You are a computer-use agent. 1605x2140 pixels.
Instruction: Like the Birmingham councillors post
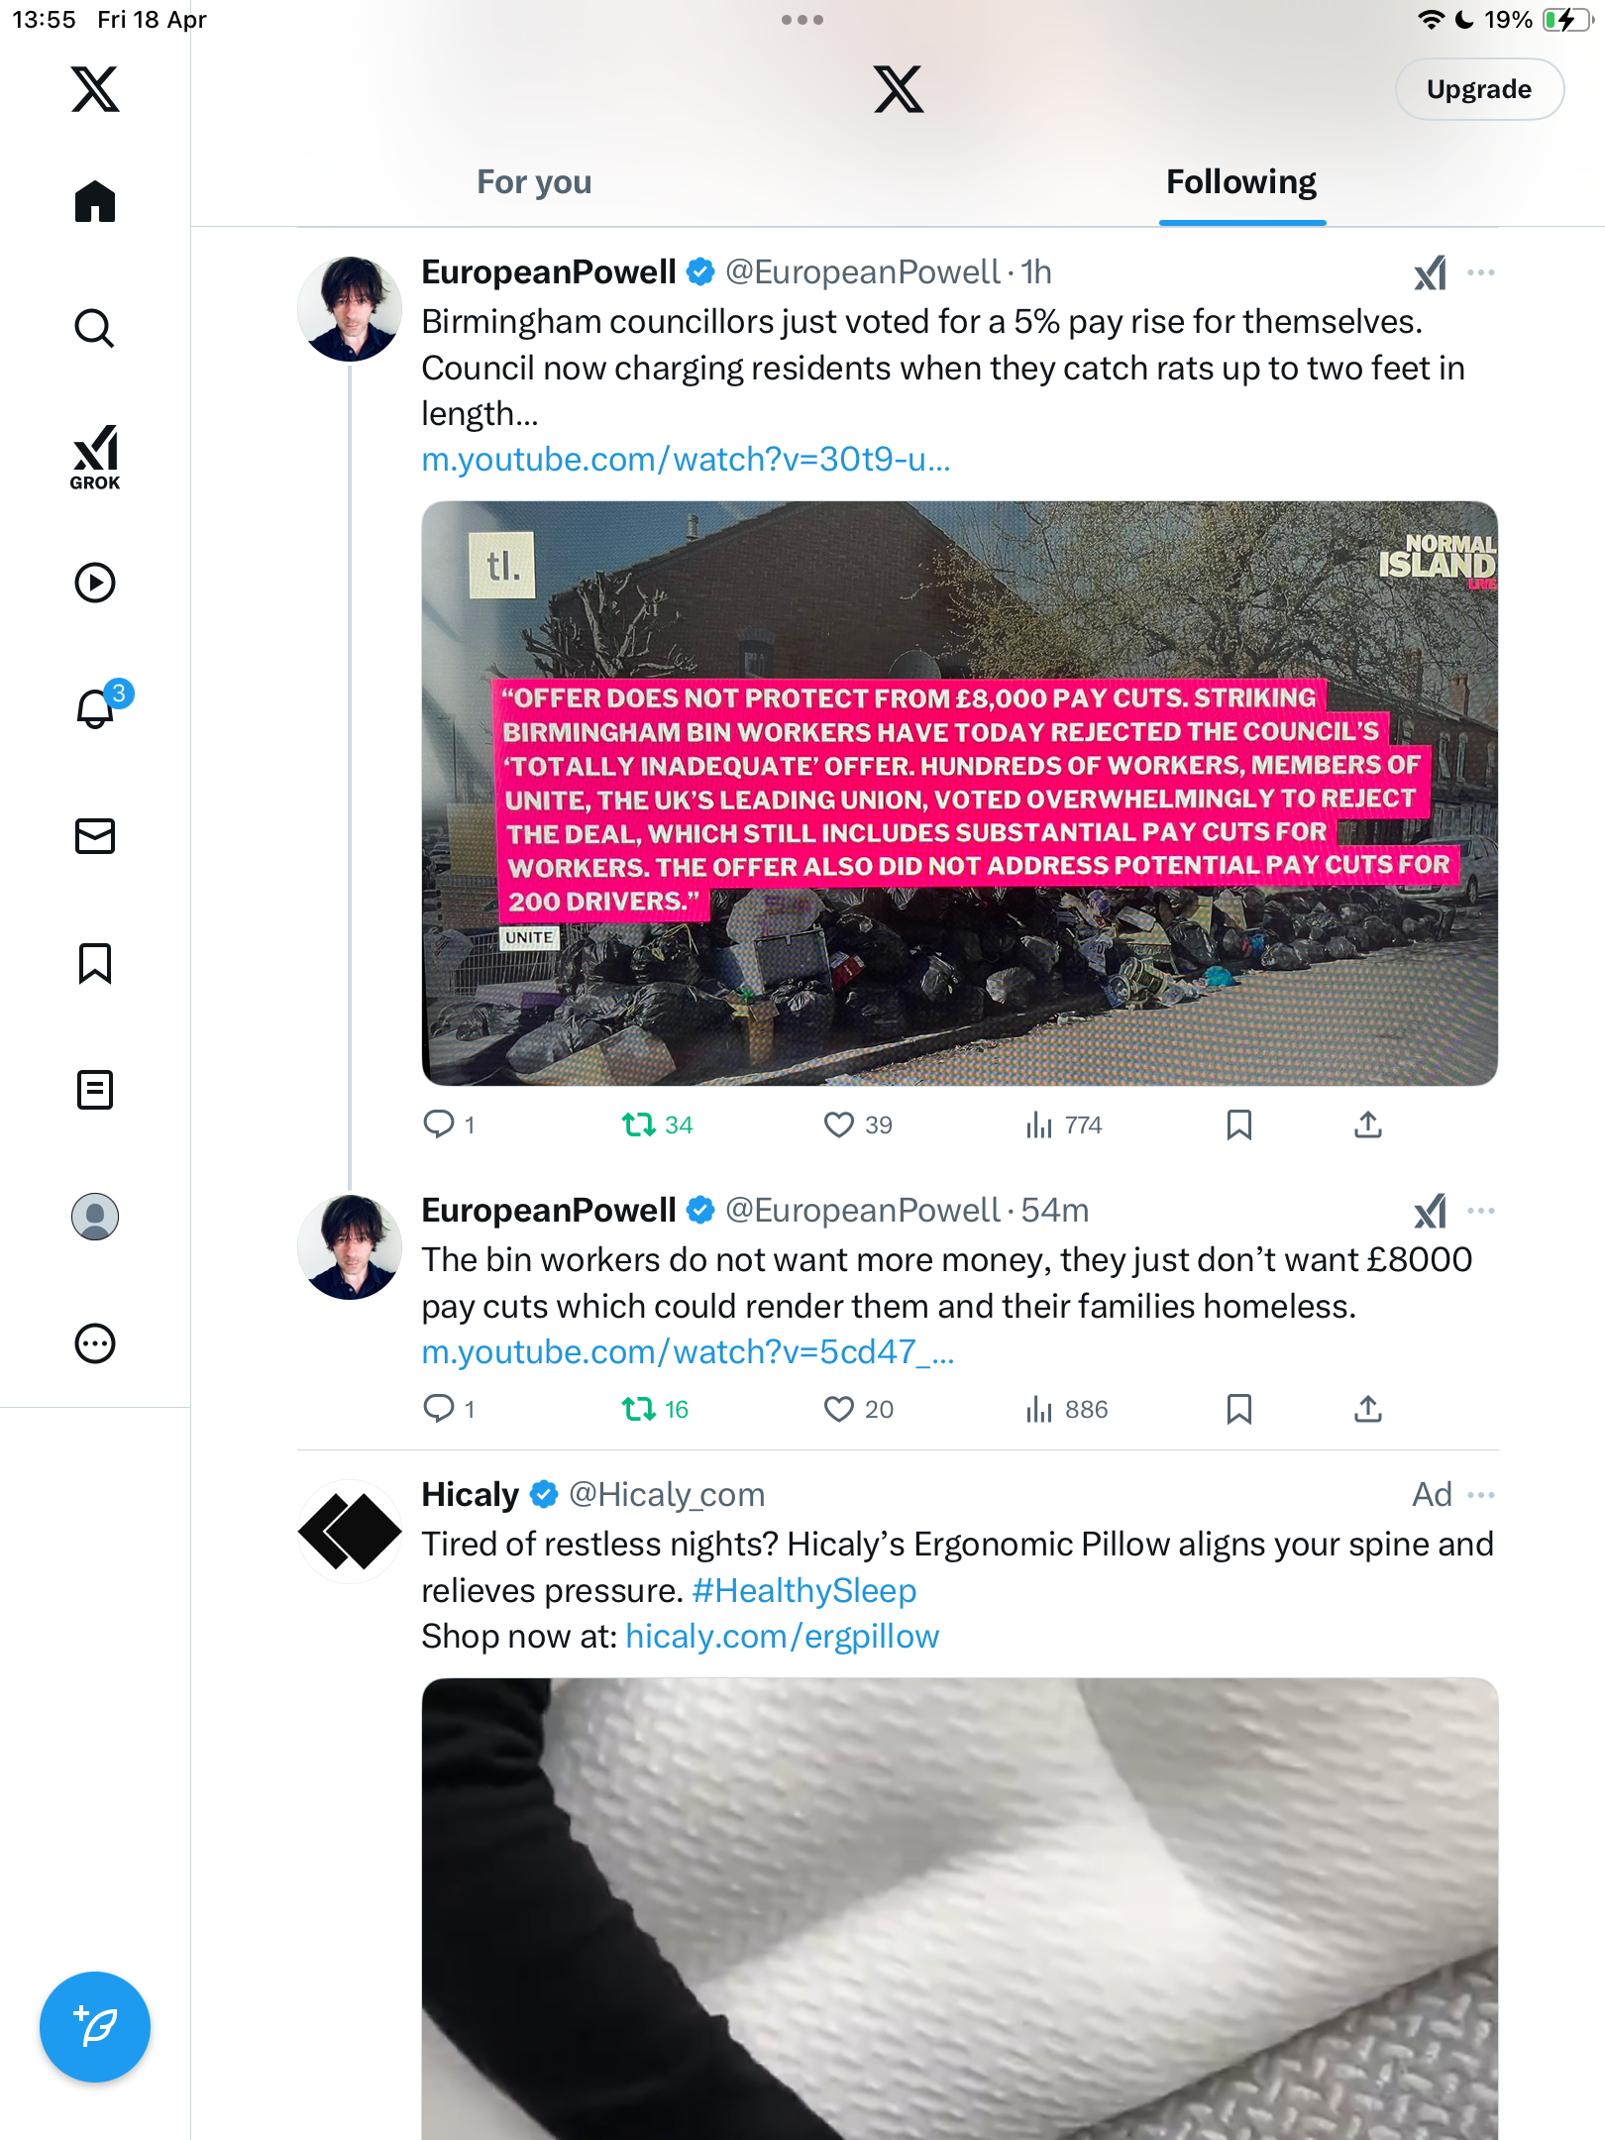858,1124
